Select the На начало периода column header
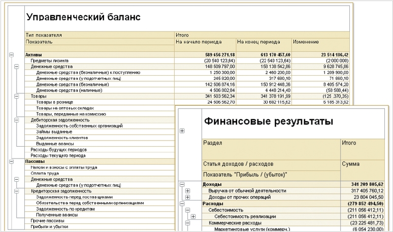The width and height of the screenshot is (393, 232). (204, 42)
